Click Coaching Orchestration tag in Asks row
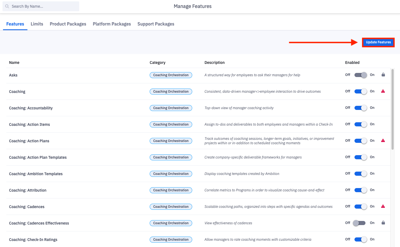 (171, 75)
